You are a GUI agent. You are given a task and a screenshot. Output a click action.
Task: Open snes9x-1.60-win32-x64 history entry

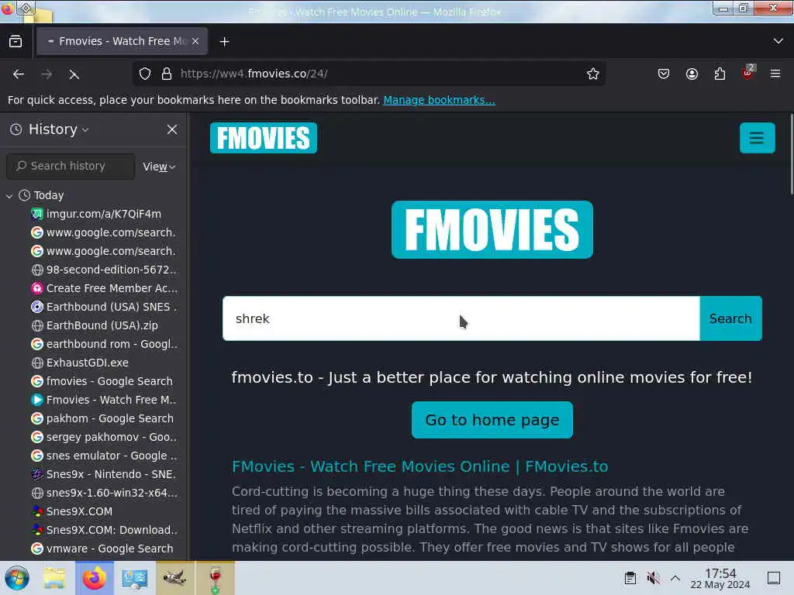click(103, 493)
